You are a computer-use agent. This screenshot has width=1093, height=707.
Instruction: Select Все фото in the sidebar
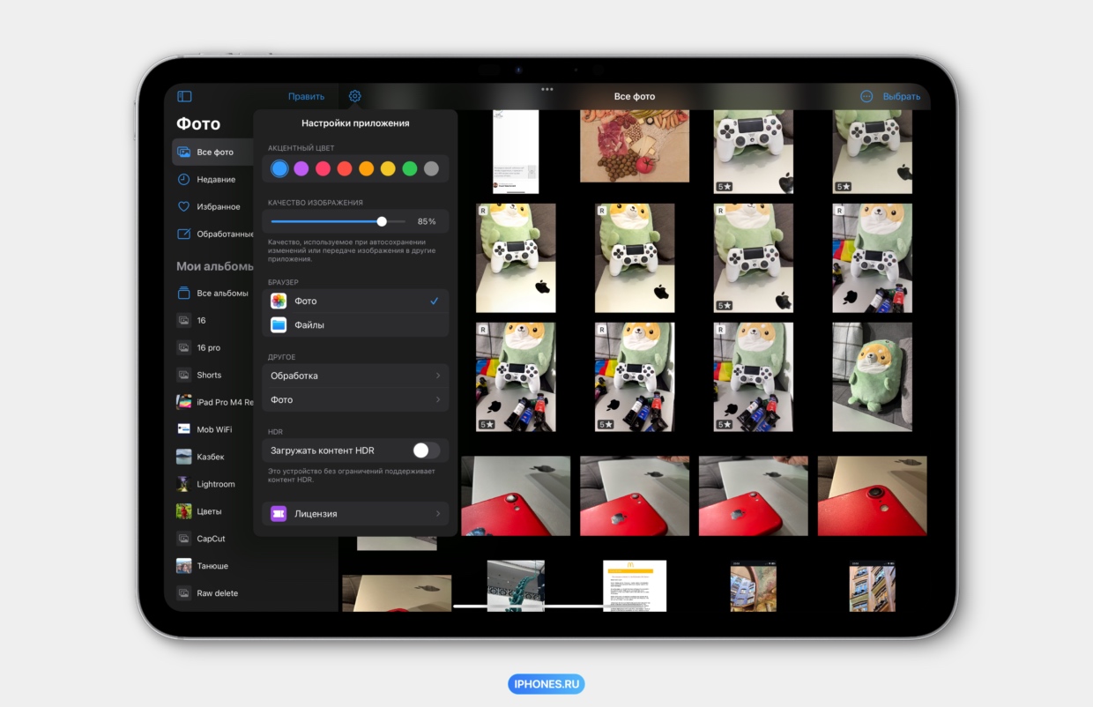tap(214, 153)
